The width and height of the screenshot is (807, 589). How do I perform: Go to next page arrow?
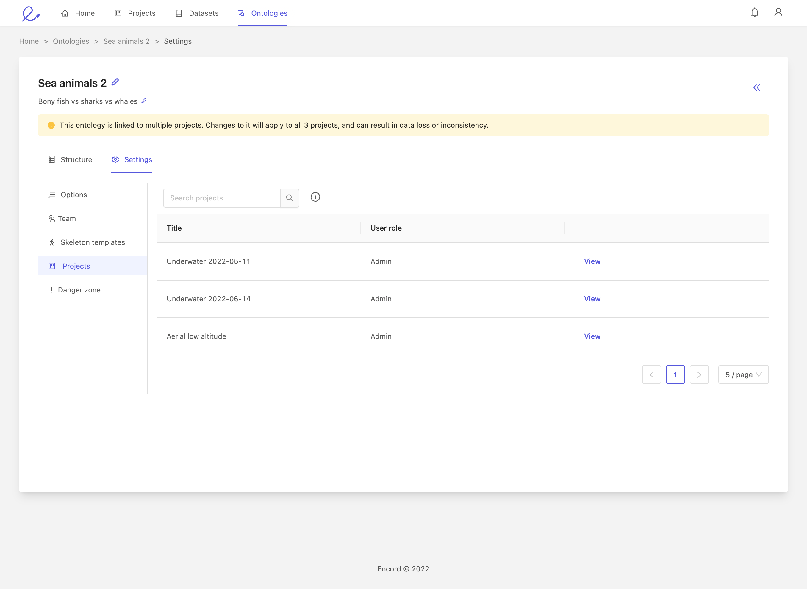click(699, 375)
